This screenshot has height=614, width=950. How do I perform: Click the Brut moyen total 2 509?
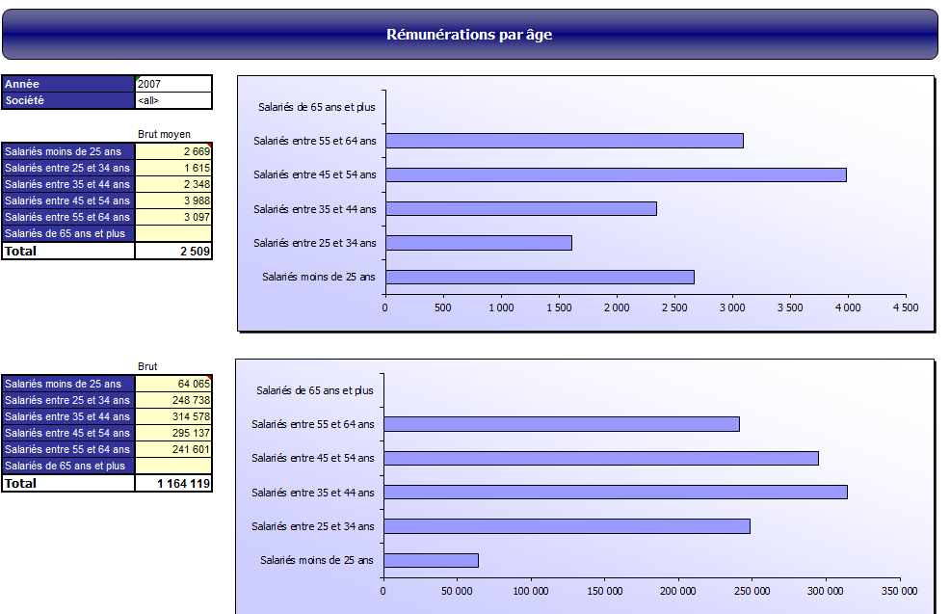point(173,251)
